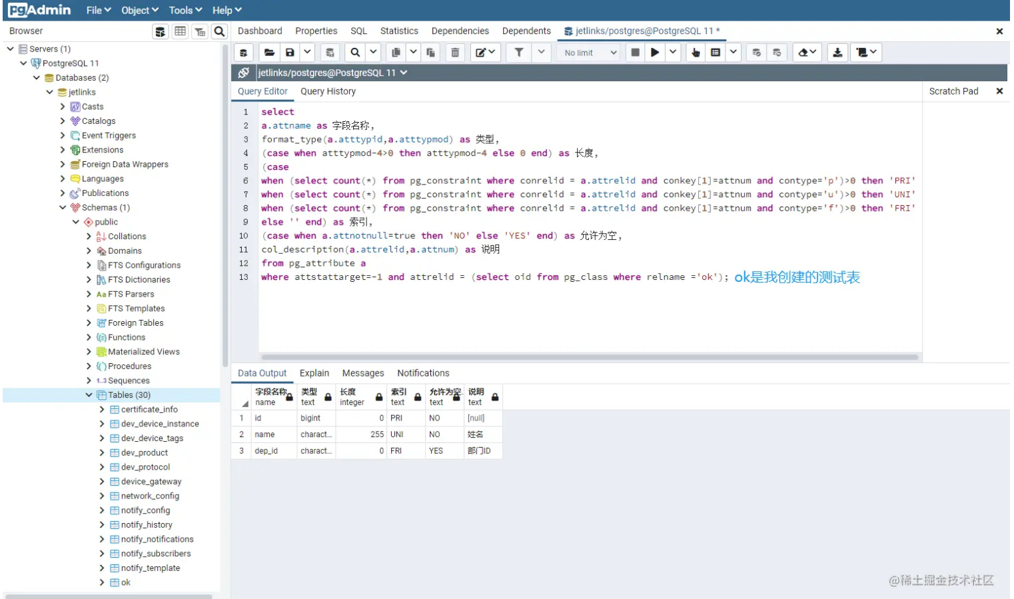Click Search Objects magnifier in Browser panel
The width and height of the screenshot is (1014, 599).
tap(219, 31)
